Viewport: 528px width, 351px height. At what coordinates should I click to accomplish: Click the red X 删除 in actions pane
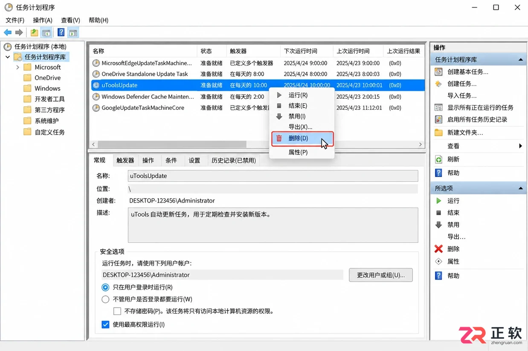point(438,249)
